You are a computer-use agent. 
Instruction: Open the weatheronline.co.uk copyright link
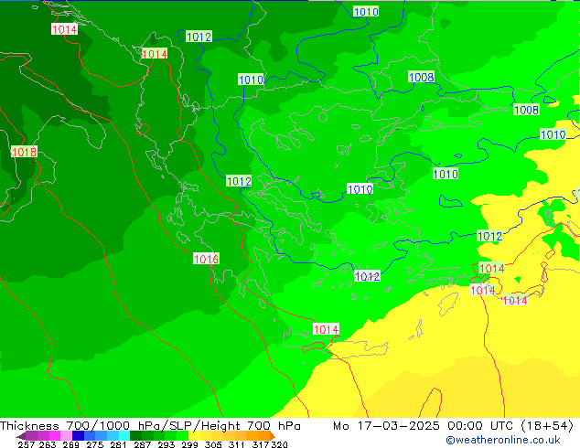click(503, 440)
